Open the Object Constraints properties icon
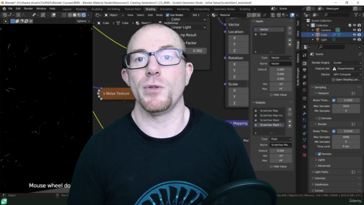Screen dimensions: 364x205 click(x=305, y=133)
